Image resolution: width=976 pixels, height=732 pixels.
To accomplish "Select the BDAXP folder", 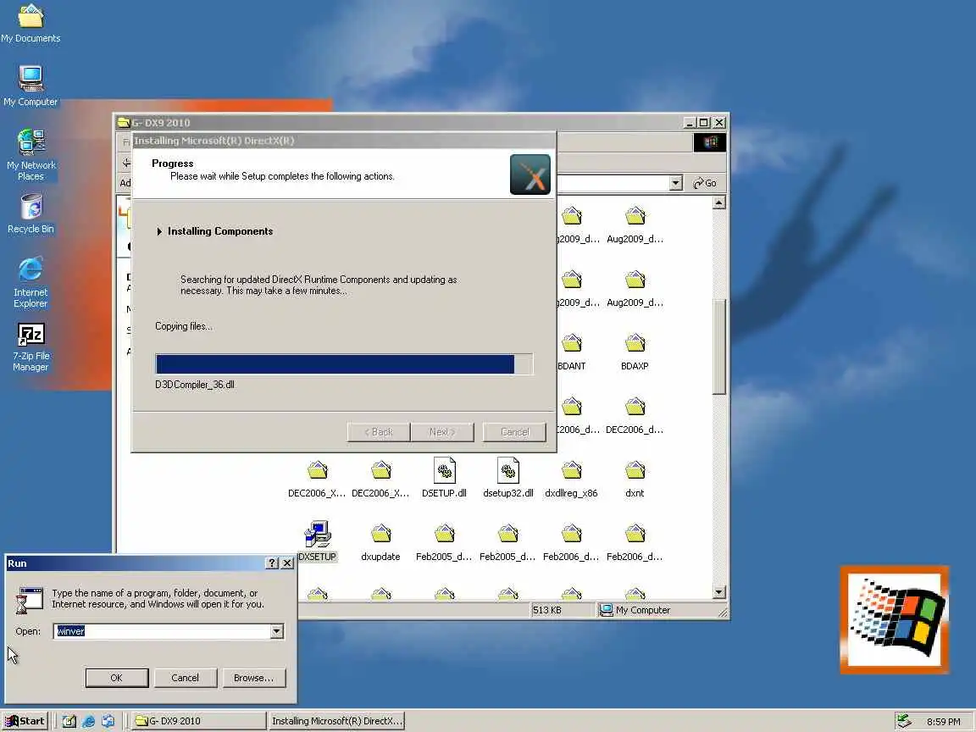I will (x=635, y=352).
